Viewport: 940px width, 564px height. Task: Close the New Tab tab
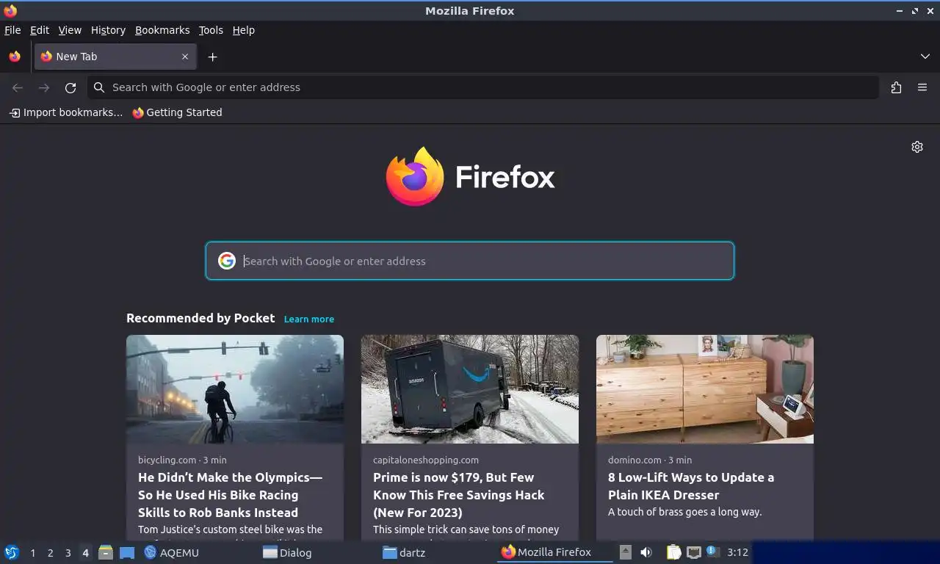[185, 57]
